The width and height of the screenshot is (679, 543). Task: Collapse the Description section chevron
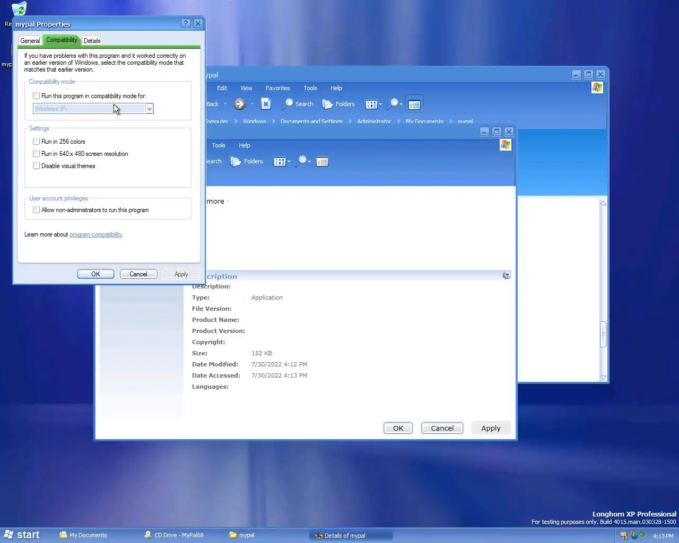pyautogui.click(x=507, y=275)
